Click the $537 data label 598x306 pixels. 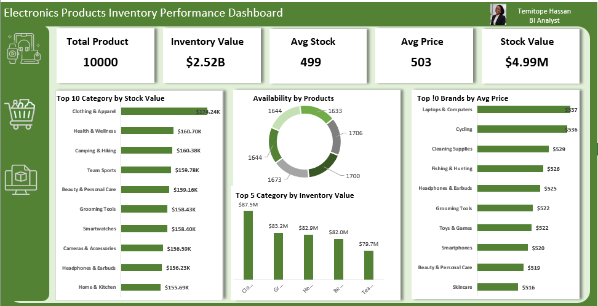[572, 110]
